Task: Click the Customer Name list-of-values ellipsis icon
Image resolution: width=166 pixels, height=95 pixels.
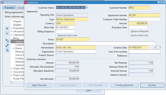Action: 87,8
